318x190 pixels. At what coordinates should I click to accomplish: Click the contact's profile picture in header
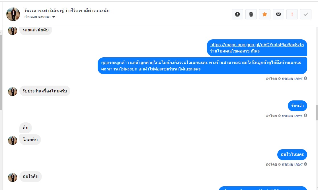[x=13, y=14]
